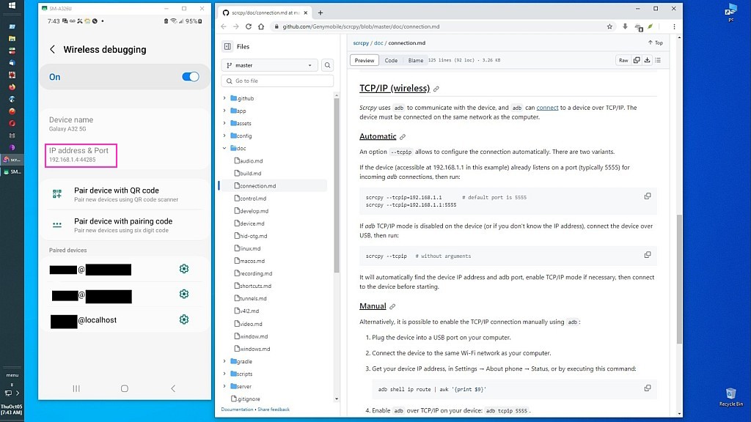751x422 pixels.
Task: Download the raw file icon
Action: point(647,60)
